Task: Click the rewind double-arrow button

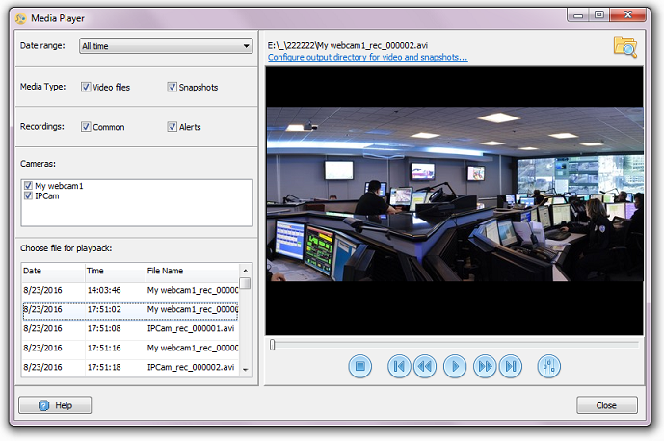Action: pos(424,366)
